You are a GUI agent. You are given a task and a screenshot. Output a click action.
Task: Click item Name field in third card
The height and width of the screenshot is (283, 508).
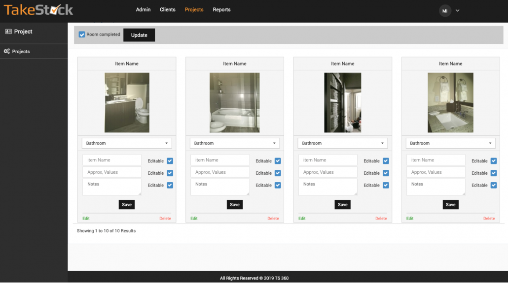327,160
